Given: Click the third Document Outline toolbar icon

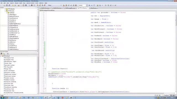Looking at the screenshot, I should (8, 54).
